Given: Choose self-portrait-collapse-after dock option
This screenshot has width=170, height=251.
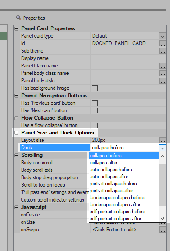Looking at the screenshot, I should click(x=124, y=219).
